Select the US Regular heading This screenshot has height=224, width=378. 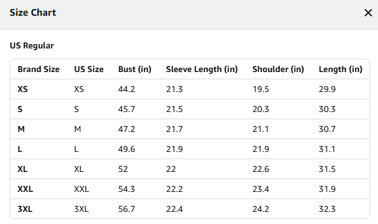[32, 45]
